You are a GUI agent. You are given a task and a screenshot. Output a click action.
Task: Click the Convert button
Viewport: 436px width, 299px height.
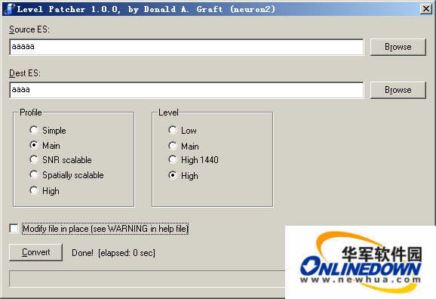pos(36,252)
